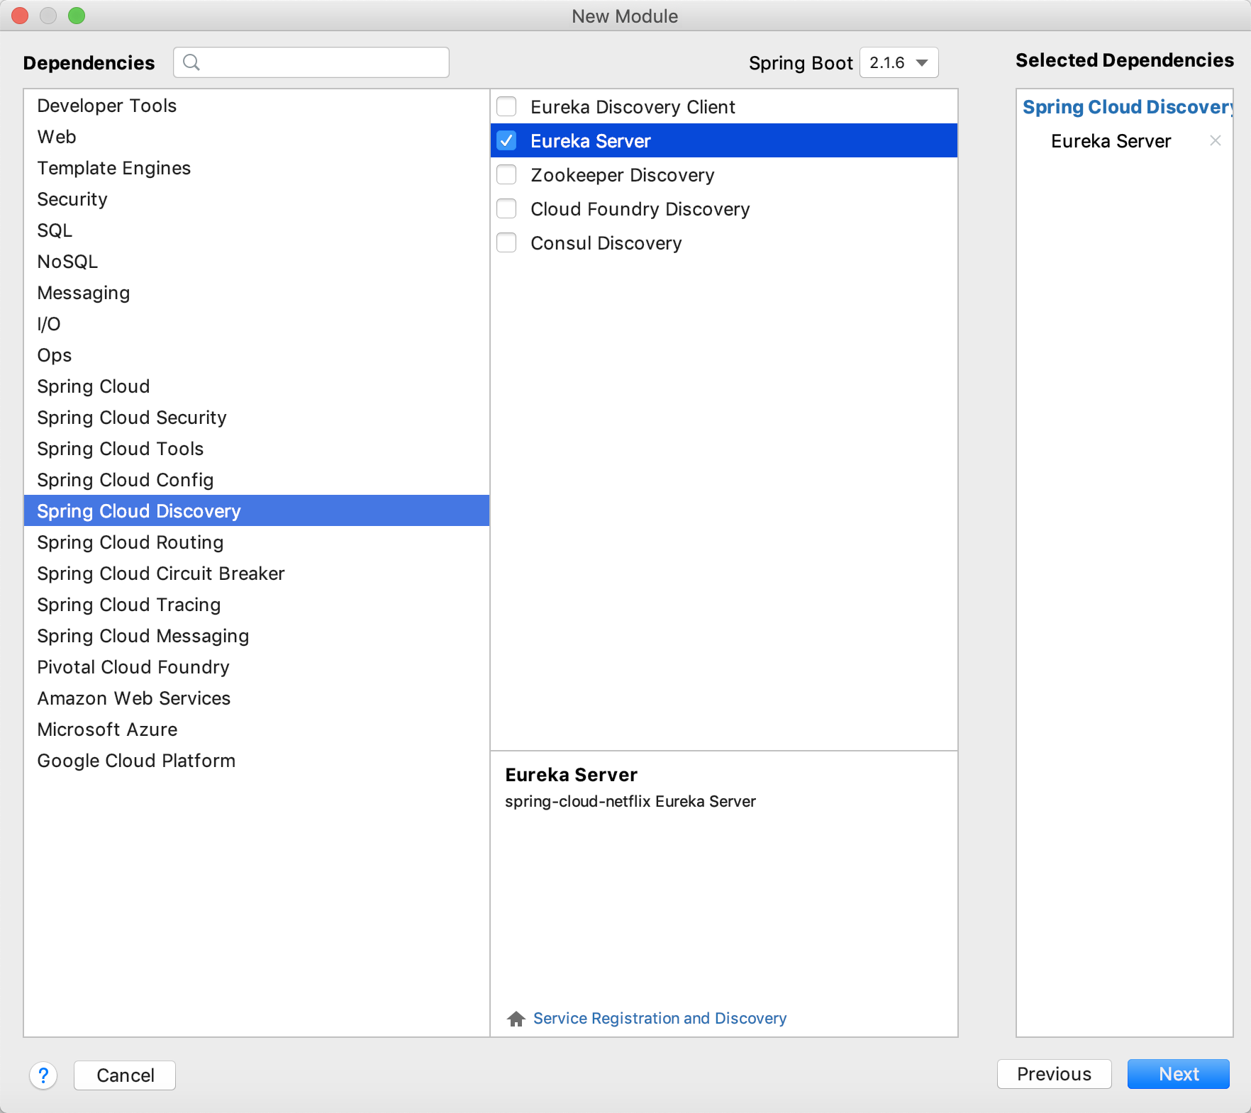The width and height of the screenshot is (1251, 1113).
Task: Open the Service Registration and Discovery link
Action: pyautogui.click(x=659, y=1019)
